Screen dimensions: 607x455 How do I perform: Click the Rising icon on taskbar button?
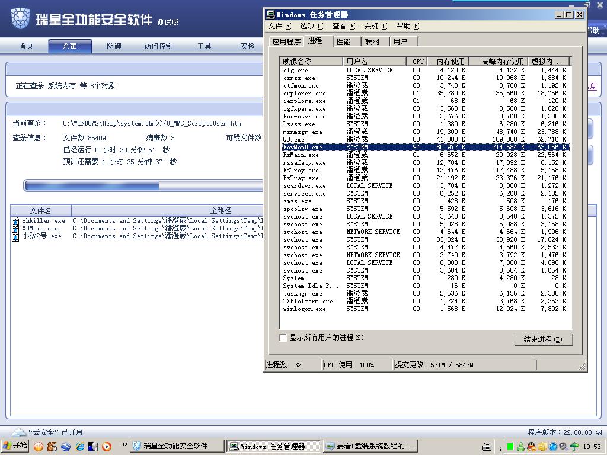coord(137,446)
